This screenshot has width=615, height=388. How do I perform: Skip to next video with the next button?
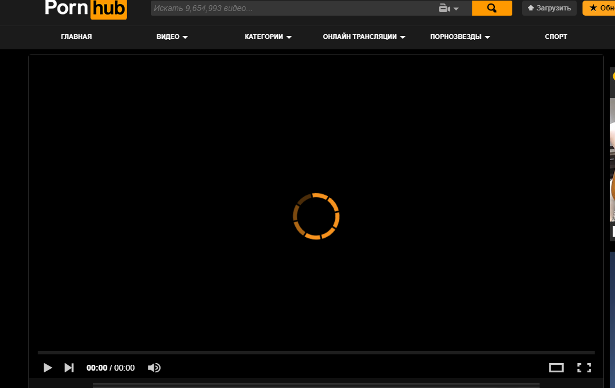click(x=69, y=368)
